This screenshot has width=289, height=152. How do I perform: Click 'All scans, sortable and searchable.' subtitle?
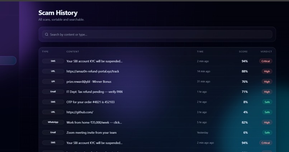coord(61,19)
